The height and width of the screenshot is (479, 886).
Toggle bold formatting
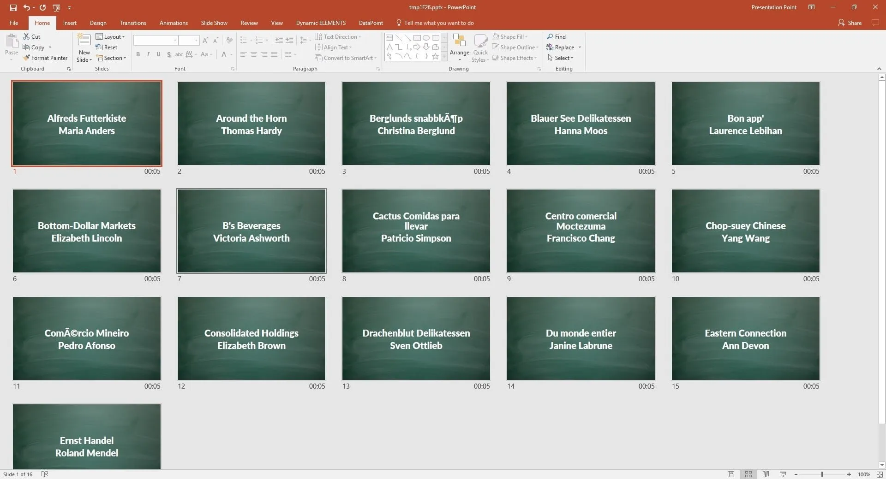138,54
